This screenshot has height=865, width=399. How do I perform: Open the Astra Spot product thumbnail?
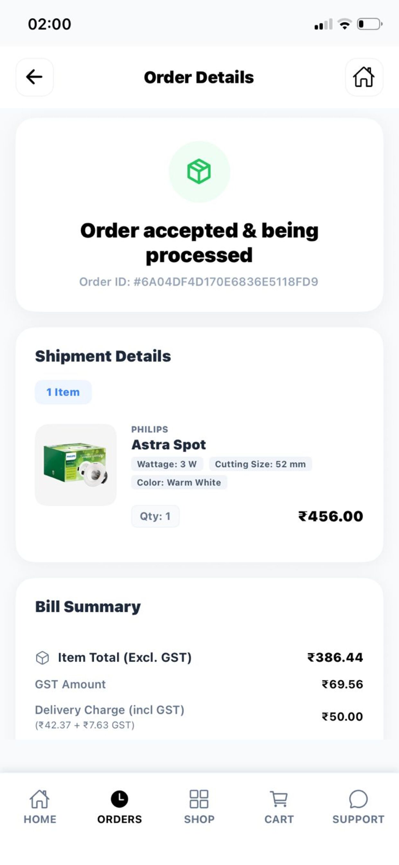click(x=76, y=465)
